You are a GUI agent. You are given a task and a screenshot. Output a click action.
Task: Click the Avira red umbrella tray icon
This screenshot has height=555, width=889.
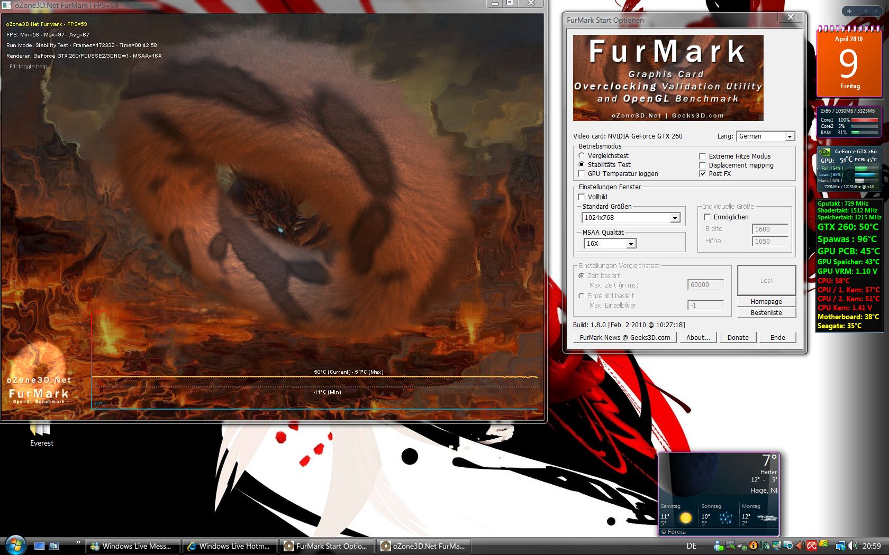pyautogui.click(x=812, y=545)
